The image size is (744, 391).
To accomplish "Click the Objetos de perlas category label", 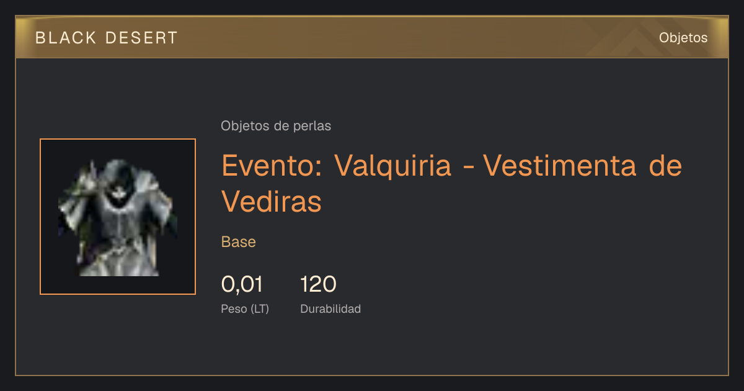I will pos(276,126).
